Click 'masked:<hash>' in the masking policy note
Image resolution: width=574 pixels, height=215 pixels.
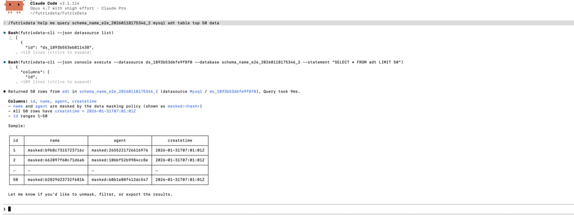click(x=184, y=106)
